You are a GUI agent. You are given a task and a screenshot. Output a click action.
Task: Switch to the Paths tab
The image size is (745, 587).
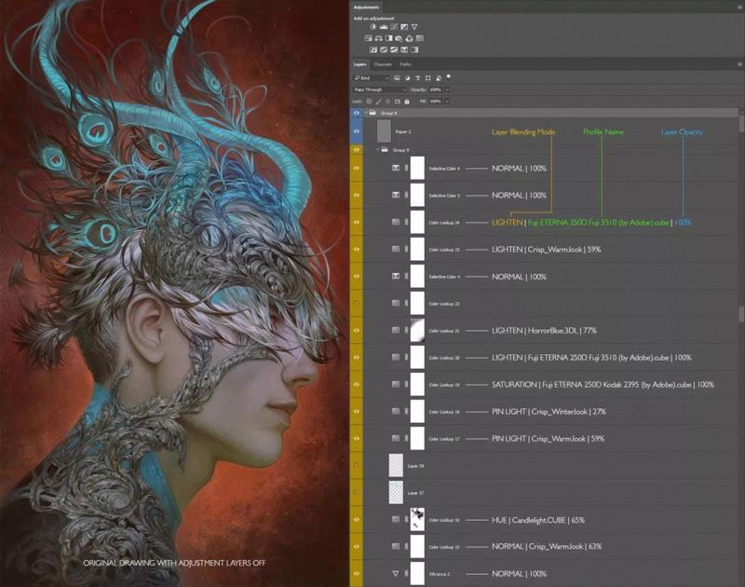(x=405, y=64)
